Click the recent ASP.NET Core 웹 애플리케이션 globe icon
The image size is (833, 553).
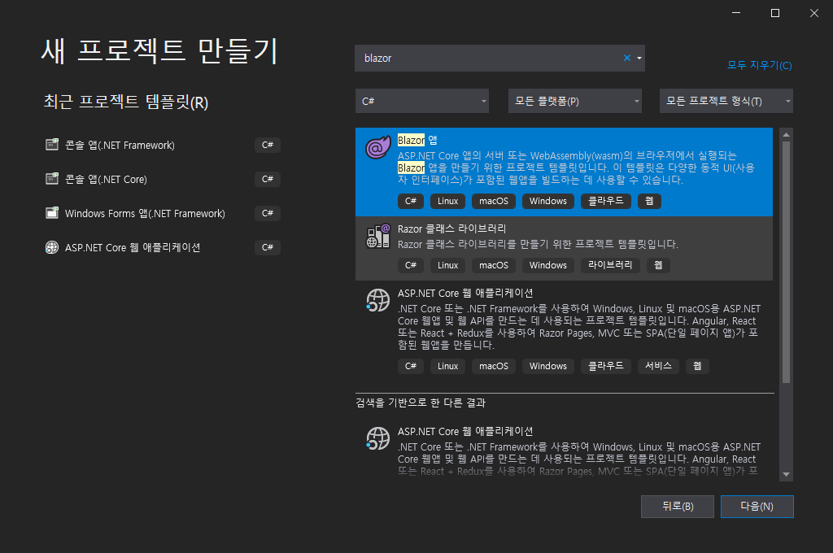pyautogui.click(x=51, y=247)
